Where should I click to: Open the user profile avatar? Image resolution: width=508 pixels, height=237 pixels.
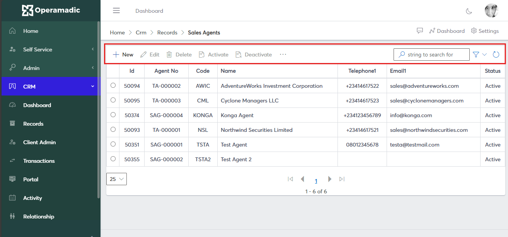pyautogui.click(x=491, y=10)
